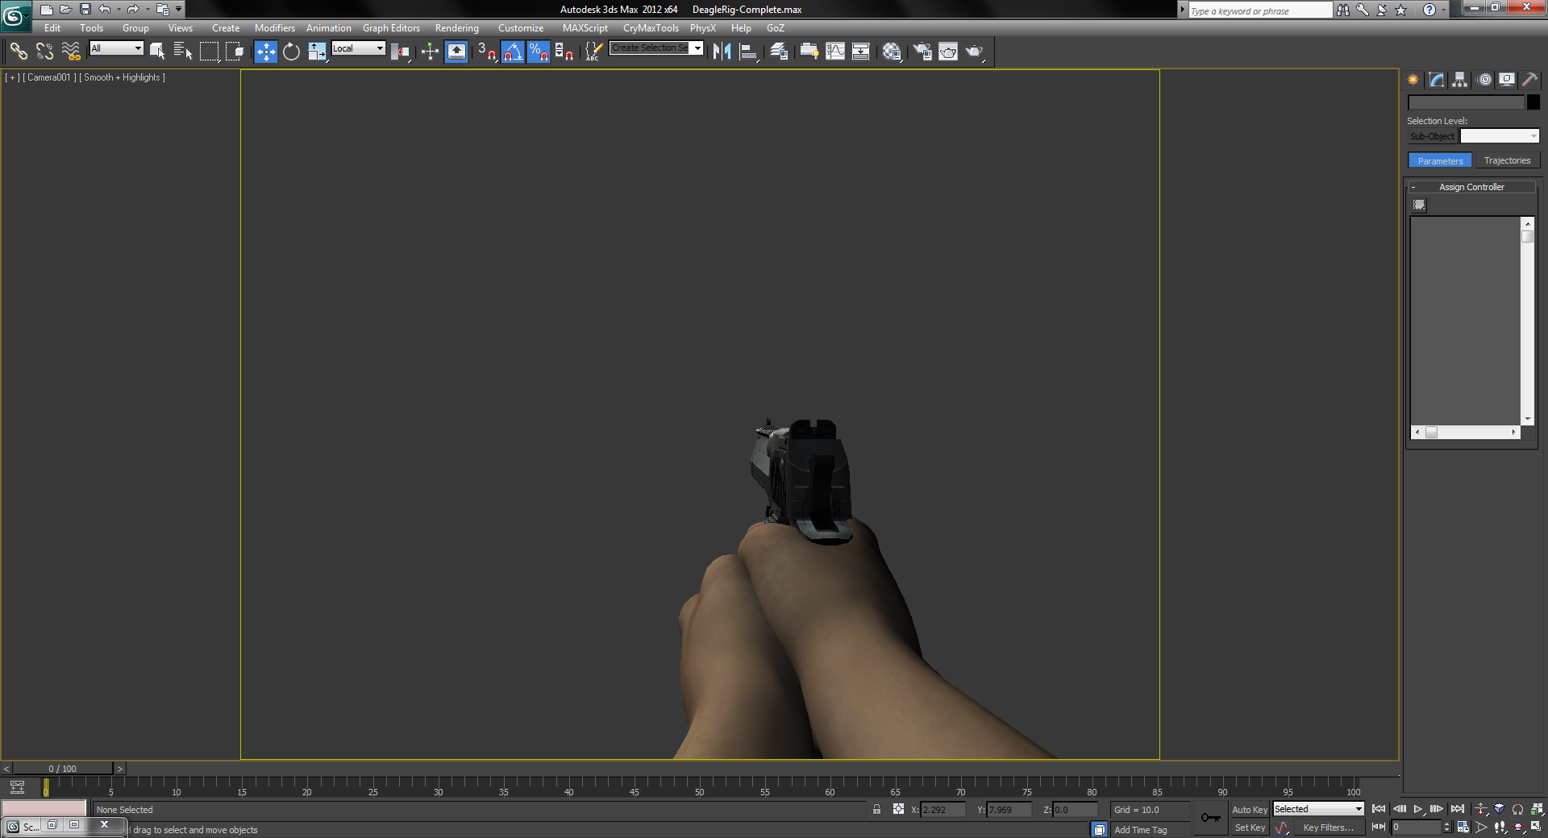Screen dimensions: 1548x838
Task: Switch to the Trajectories tab
Action: 1507,161
